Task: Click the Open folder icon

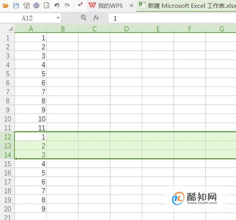Action: pyautogui.click(x=6, y=6)
